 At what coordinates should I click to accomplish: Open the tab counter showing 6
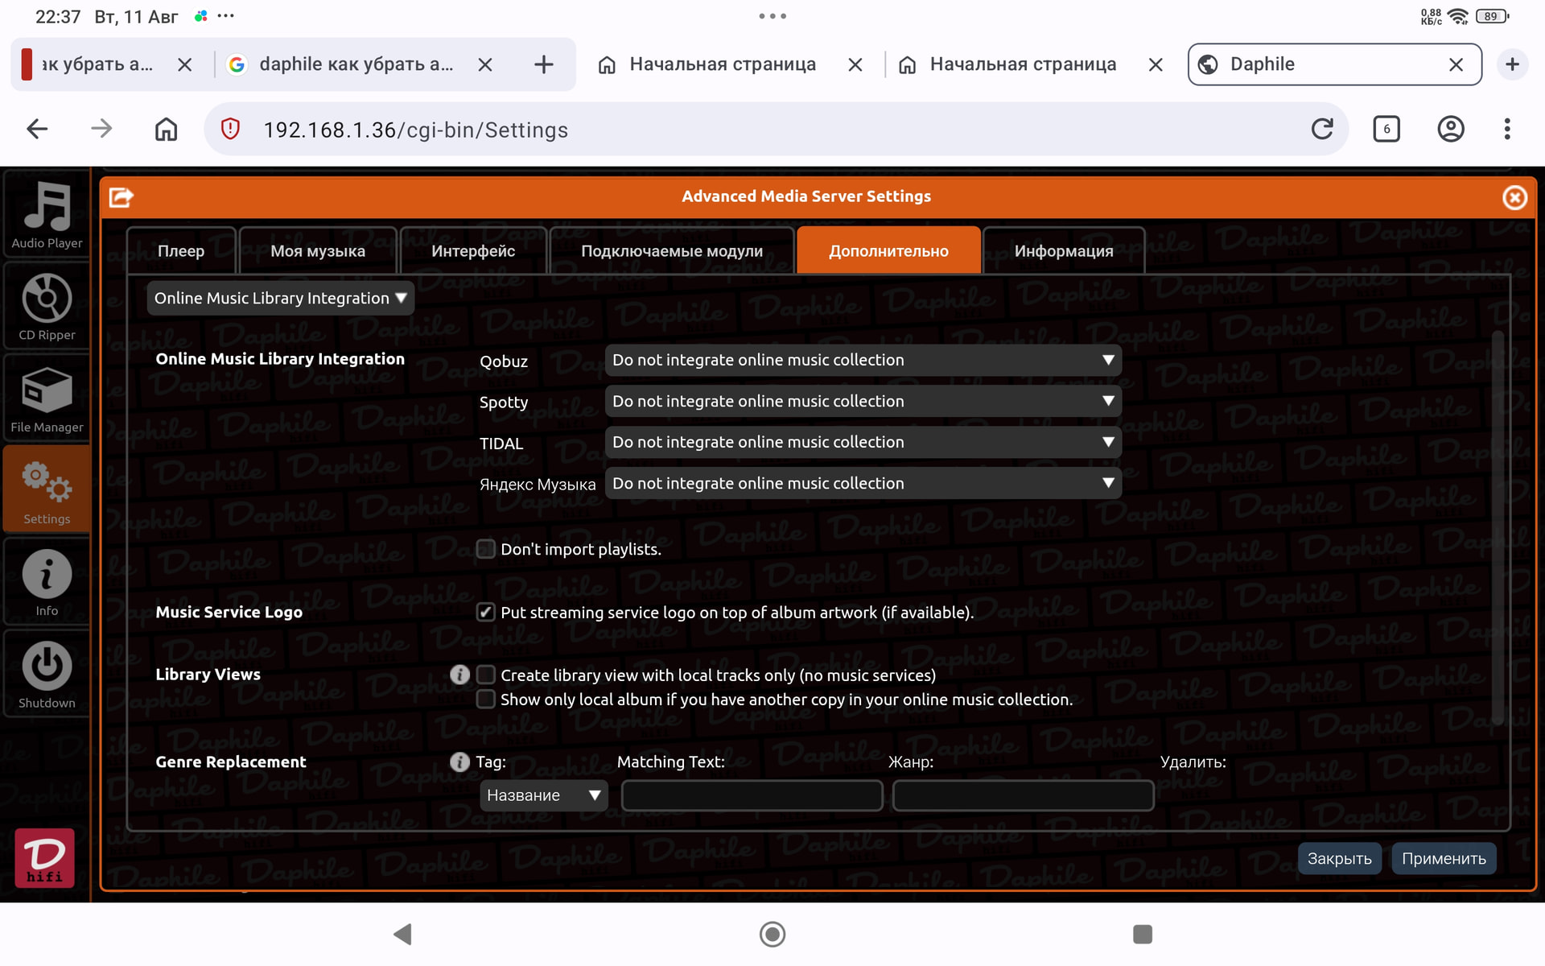(1386, 129)
